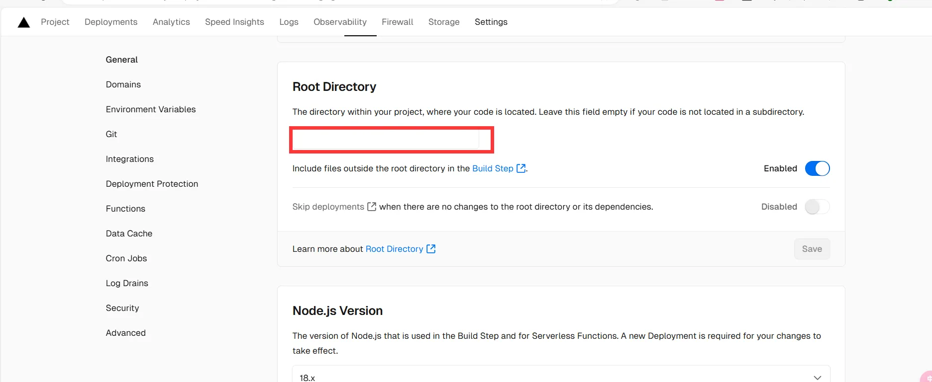Image resolution: width=932 pixels, height=382 pixels.
Task: Open the Speed Insights tab
Action: coord(234,22)
